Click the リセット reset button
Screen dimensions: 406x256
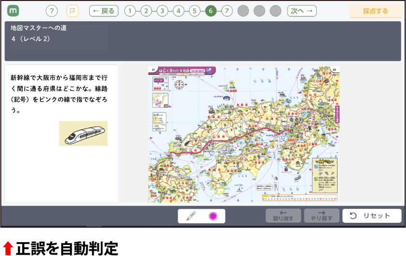372,216
